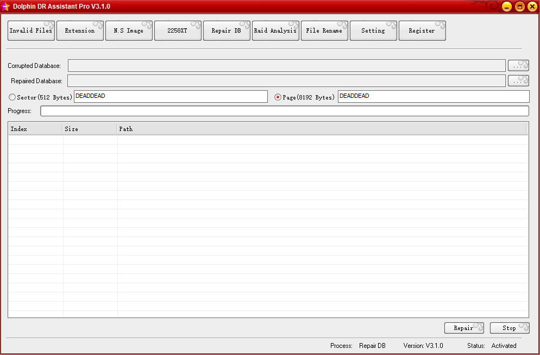Open the Setting page
The height and width of the screenshot is (355, 540).
(x=373, y=30)
